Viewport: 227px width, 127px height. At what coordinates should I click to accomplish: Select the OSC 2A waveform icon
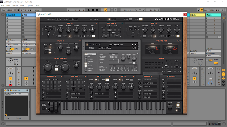[x=155, y=36]
